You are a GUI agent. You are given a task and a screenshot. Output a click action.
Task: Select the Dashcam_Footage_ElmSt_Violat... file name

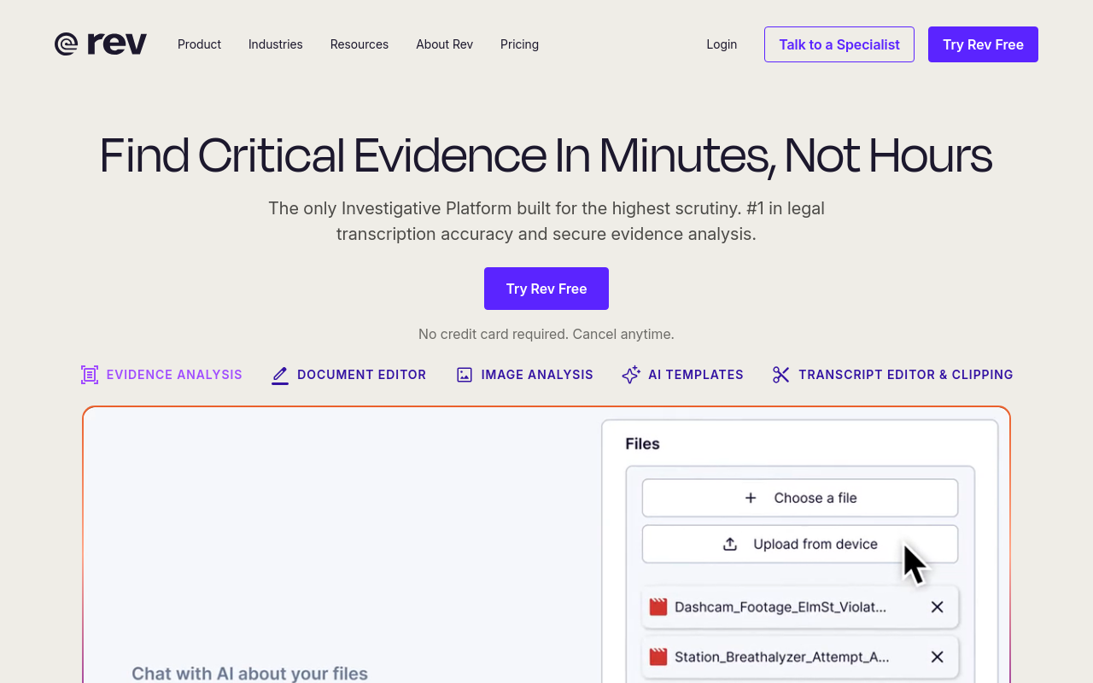pos(780,607)
